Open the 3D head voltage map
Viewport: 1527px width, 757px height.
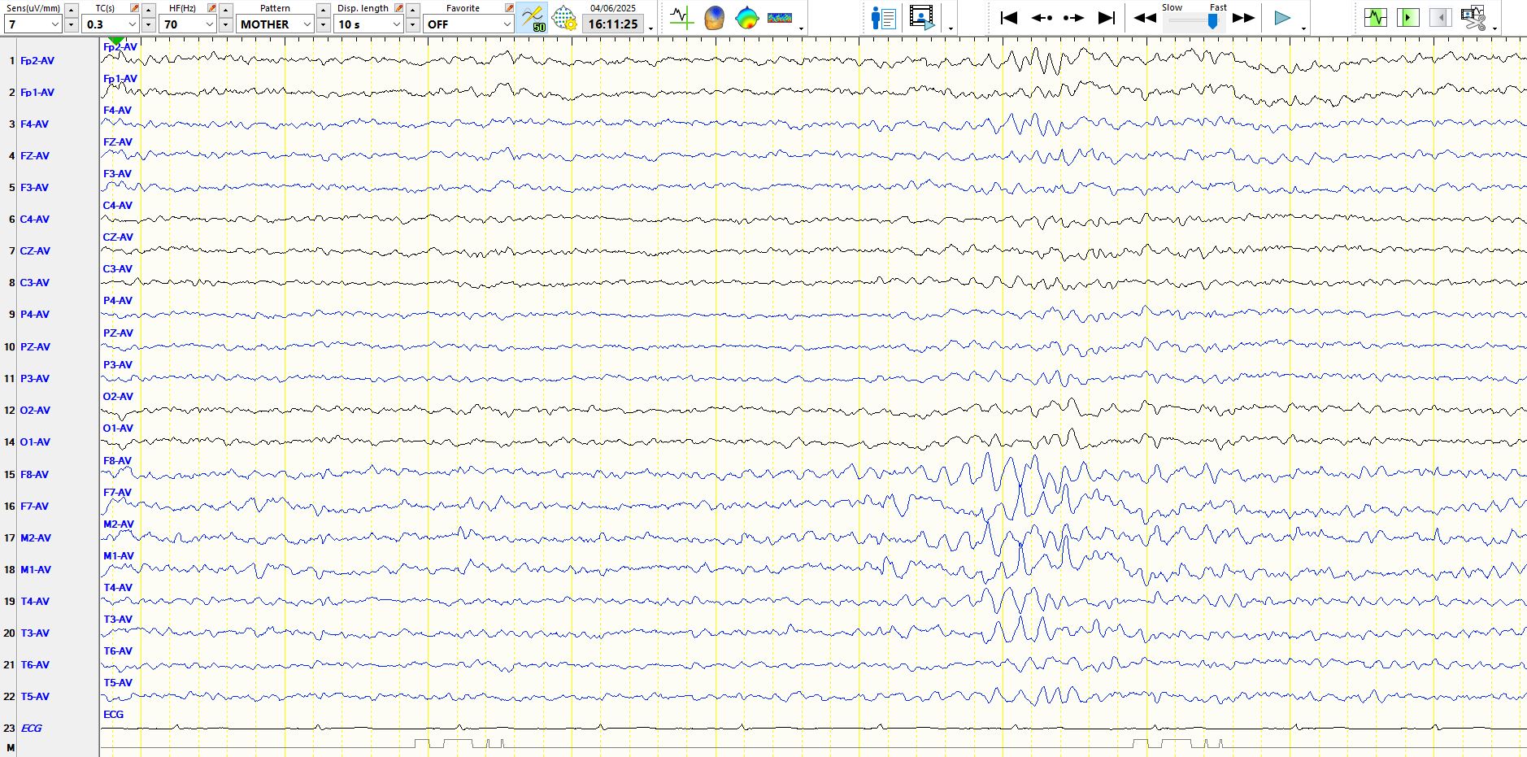point(714,18)
